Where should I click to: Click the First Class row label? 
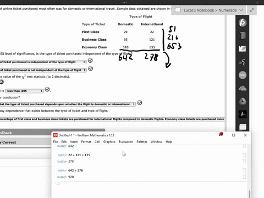pos(90,32)
